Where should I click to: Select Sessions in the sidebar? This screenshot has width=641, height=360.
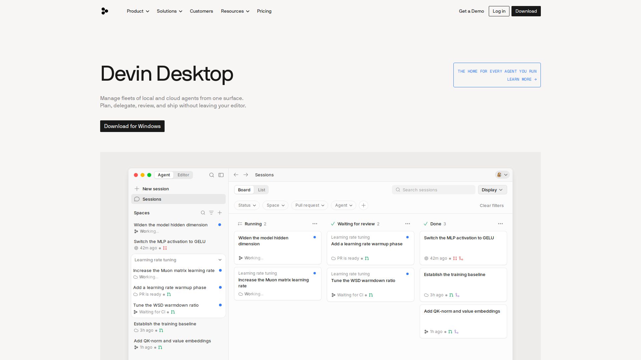[x=178, y=199]
